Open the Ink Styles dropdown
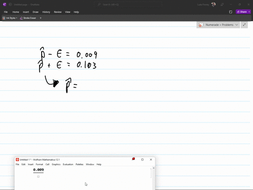 (x=10, y=18)
